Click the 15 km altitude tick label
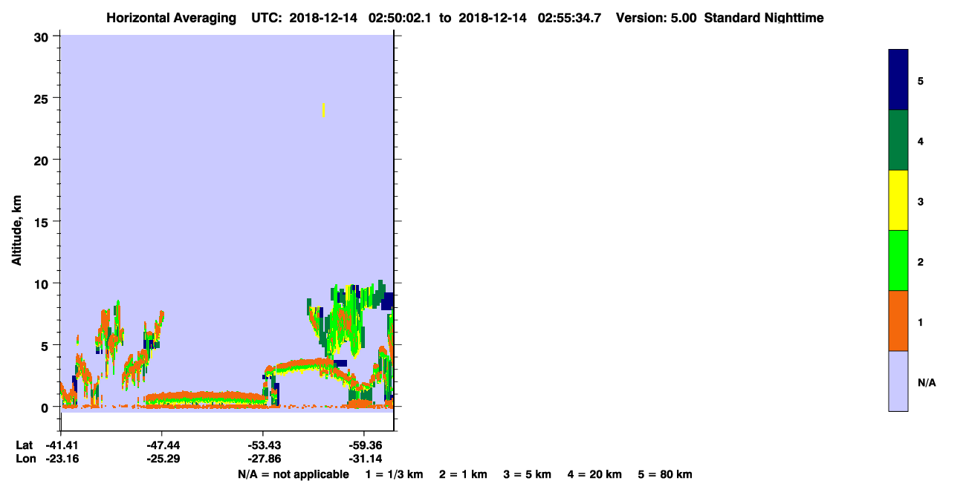Viewport: 966px width, 495px height. (43, 222)
